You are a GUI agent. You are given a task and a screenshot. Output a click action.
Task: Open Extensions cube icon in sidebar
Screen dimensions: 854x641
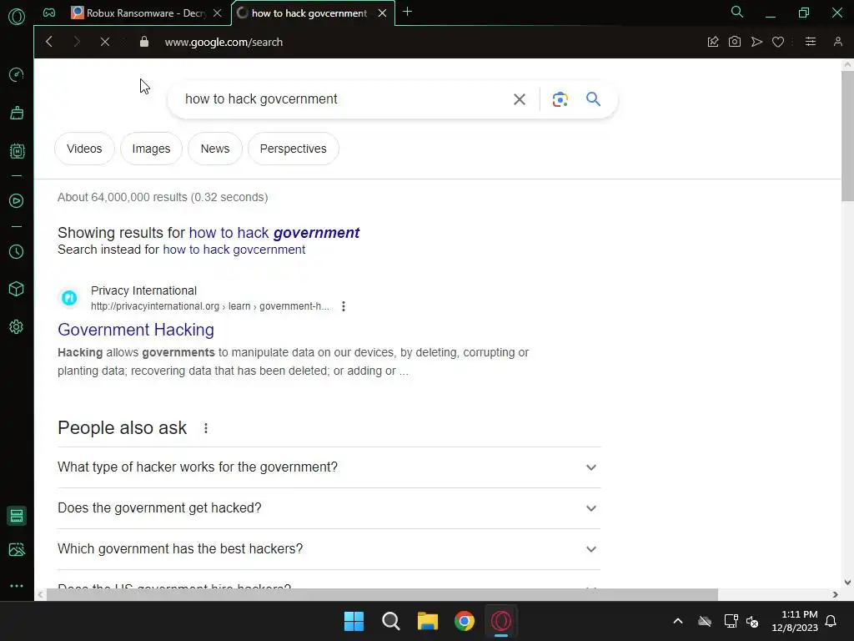pyautogui.click(x=17, y=289)
